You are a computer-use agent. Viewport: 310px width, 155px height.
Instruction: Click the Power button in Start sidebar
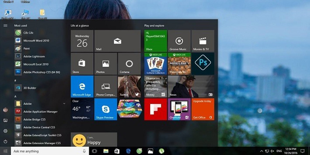coord(6,141)
